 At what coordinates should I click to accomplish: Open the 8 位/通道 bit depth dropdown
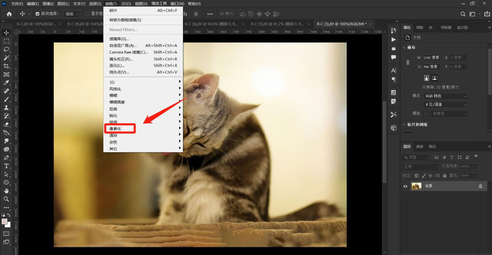tap(445, 105)
